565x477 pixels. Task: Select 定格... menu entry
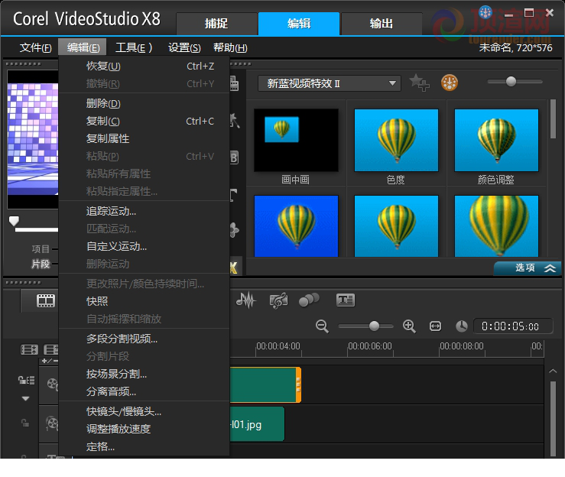coord(144,446)
